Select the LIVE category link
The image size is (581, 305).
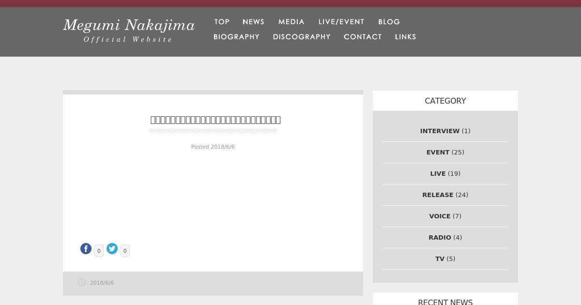click(438, 173)
